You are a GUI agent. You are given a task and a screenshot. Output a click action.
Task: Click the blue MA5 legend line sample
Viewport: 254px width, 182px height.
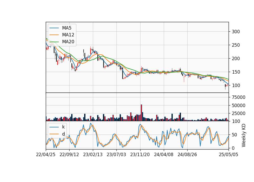pyautogui.click(x=54, y=28)
